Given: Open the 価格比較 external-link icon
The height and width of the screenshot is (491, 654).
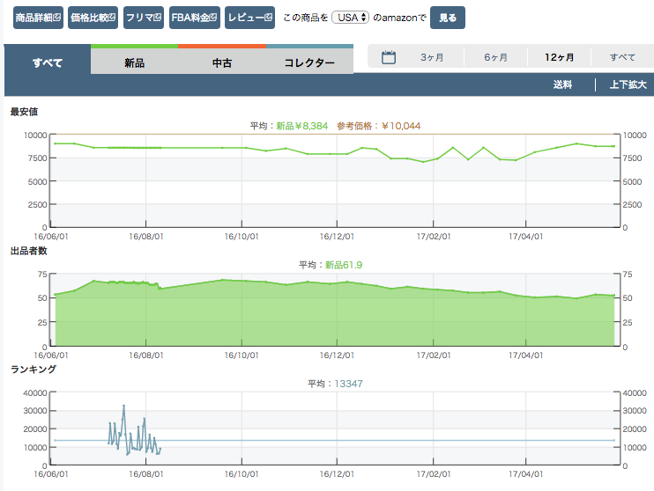Looking at the screenshot, I should [x=110, y=18].
